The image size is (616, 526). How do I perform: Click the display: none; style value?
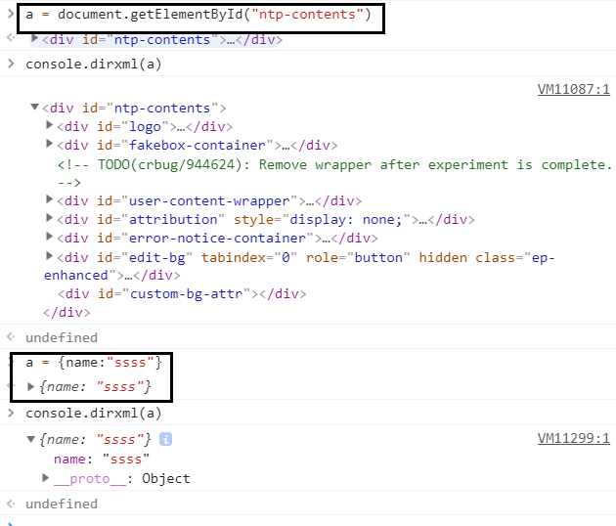click(x=346, y=219)
